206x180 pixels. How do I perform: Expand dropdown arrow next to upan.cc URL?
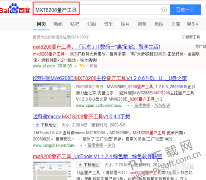coord(128,106)
